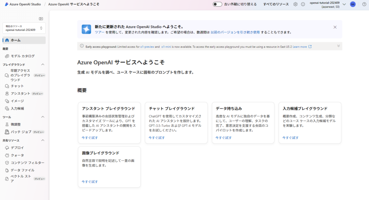This screenshot has height=200, width=369.
Task: Toggle 古い外観に切り替える switch
Action: click(x=217, y=4)
